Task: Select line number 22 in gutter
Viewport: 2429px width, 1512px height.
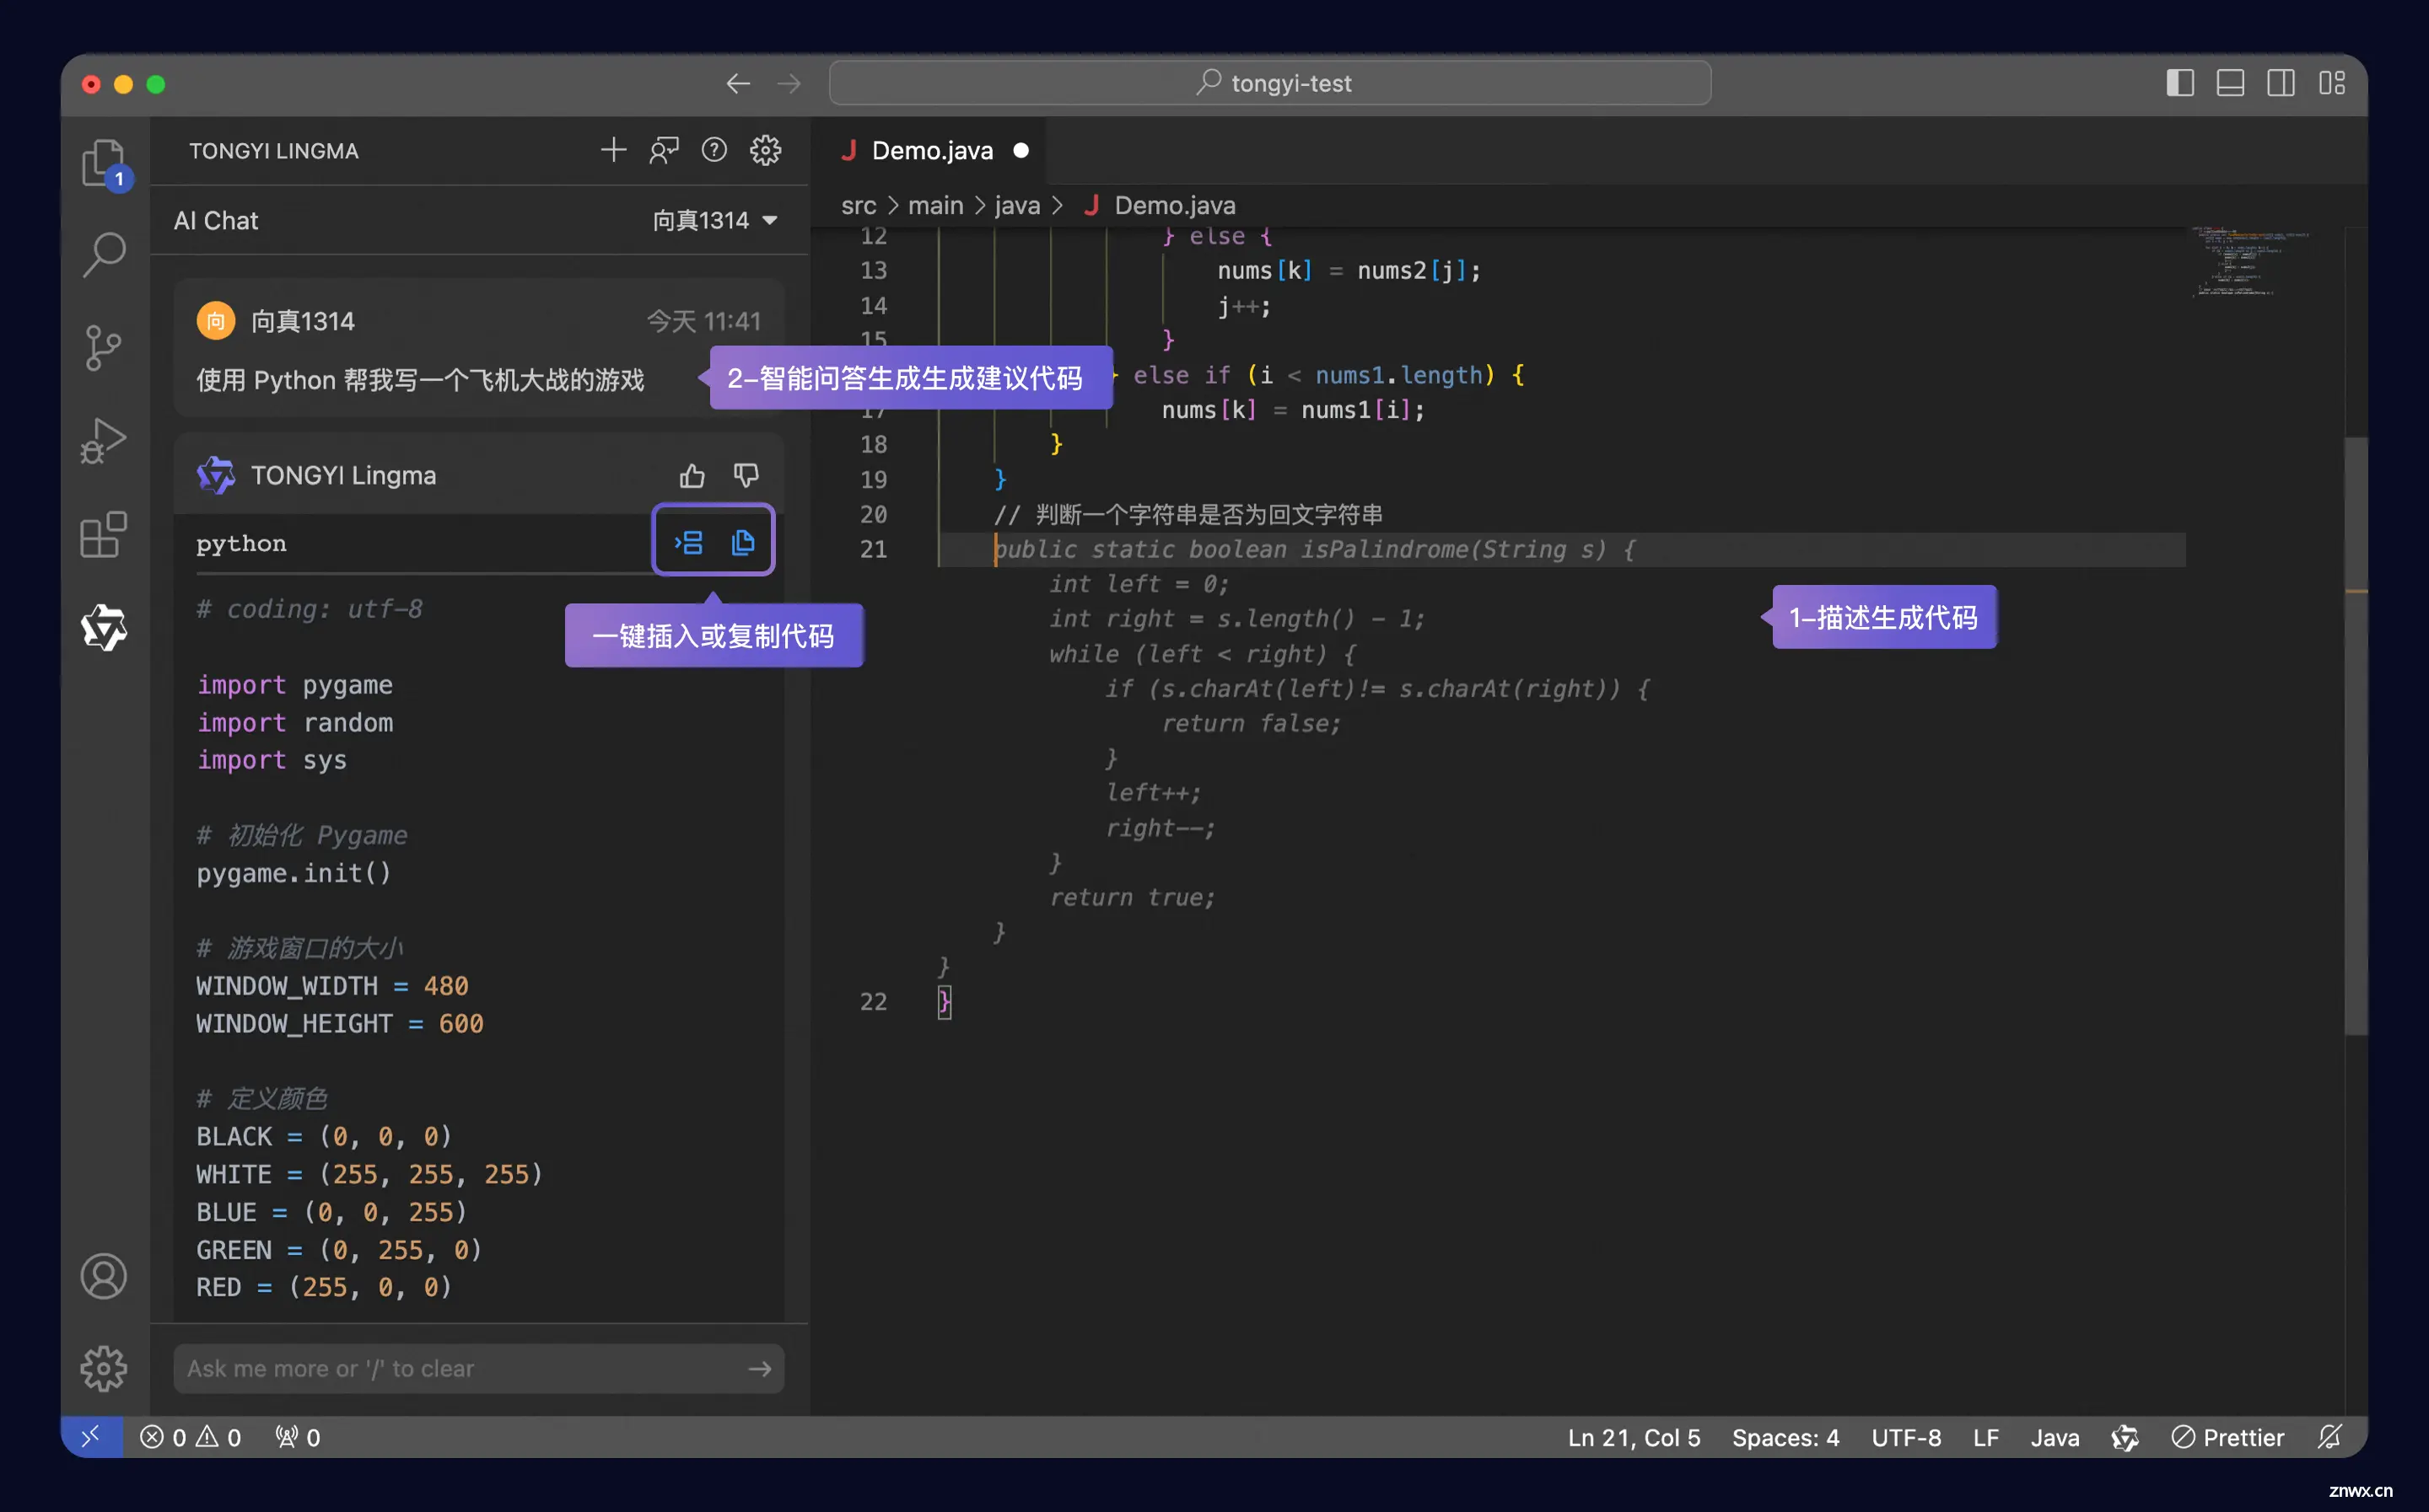Action: [x=874, y=1001]
